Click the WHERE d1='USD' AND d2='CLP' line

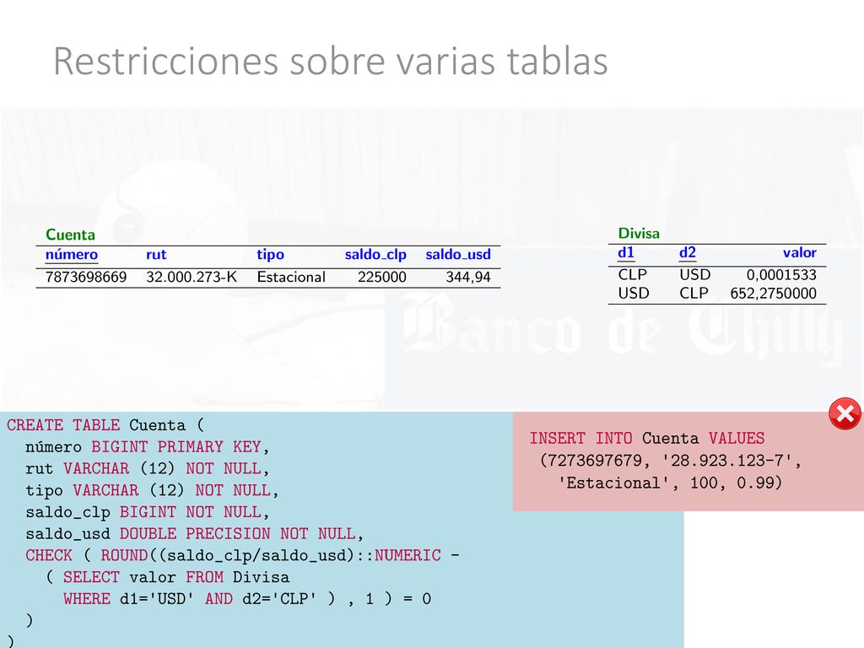247,599
